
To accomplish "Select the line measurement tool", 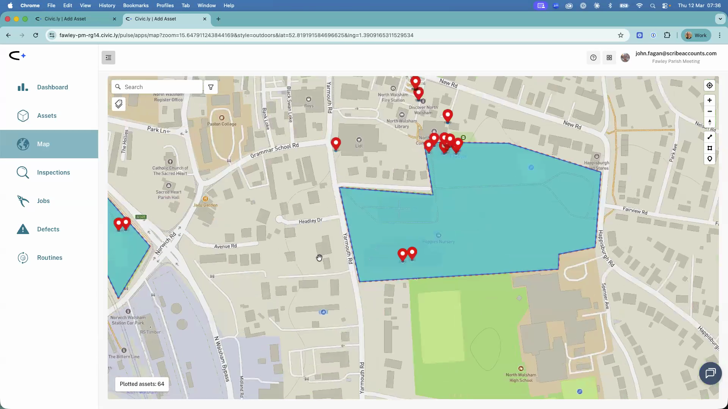I will 709,137.
